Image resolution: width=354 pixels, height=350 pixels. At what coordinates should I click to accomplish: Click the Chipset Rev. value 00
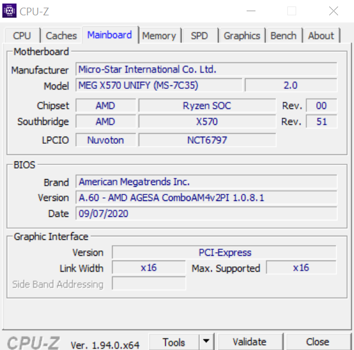click(x=322, y=105)
